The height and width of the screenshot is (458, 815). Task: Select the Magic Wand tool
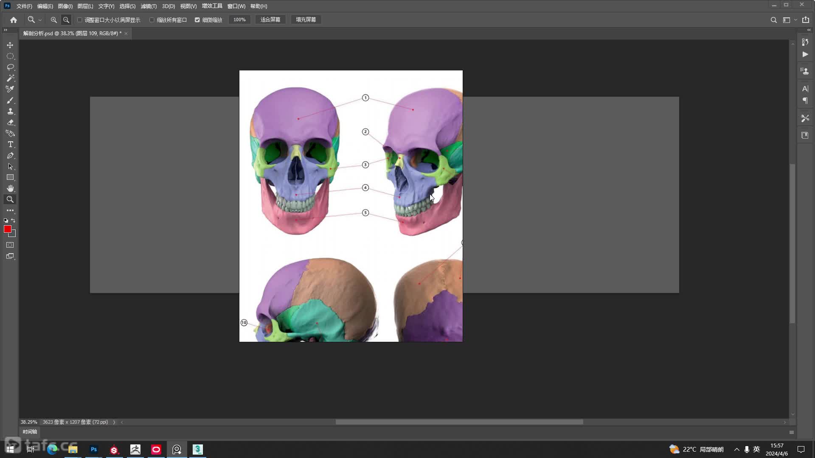pyautogui.click(x=10, y=78)
